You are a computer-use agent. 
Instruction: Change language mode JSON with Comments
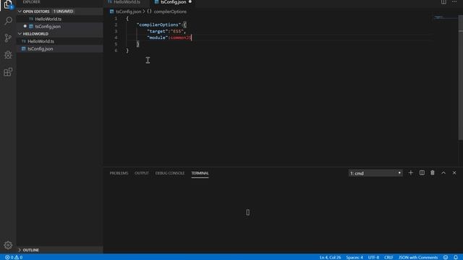coord(418,257)
